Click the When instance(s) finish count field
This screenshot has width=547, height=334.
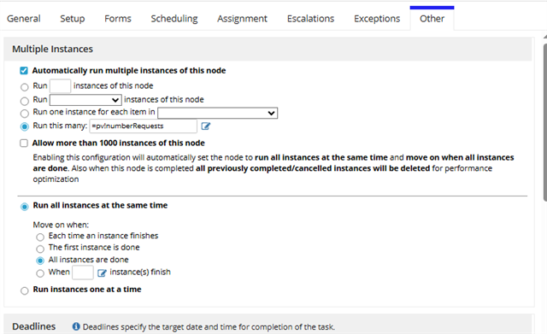(83, 272)
